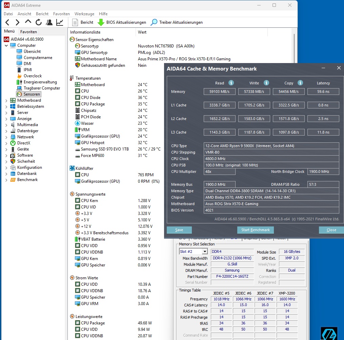
Task: Click Treiber Aktualisierungen magnifier button
Action: point(177,22)
